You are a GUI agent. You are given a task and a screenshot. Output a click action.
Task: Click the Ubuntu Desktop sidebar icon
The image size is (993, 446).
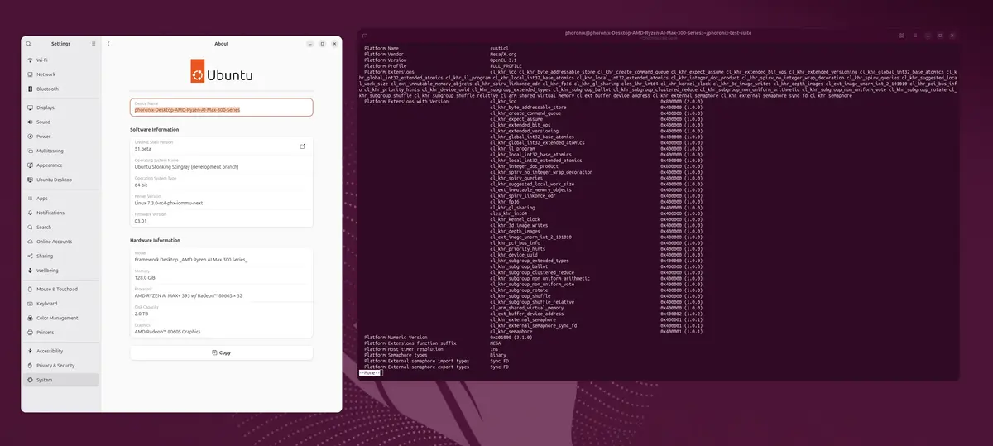click(x=29, y=180)
